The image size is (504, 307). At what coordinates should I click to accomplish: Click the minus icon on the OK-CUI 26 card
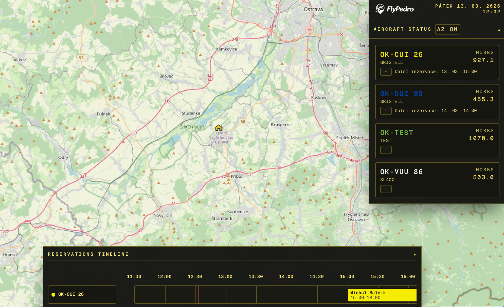point(386,72)
